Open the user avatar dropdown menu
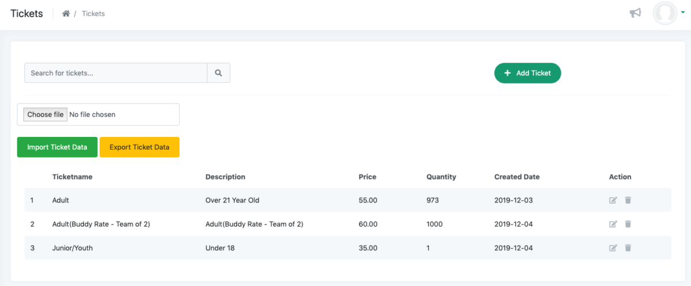 coord(667,13)
